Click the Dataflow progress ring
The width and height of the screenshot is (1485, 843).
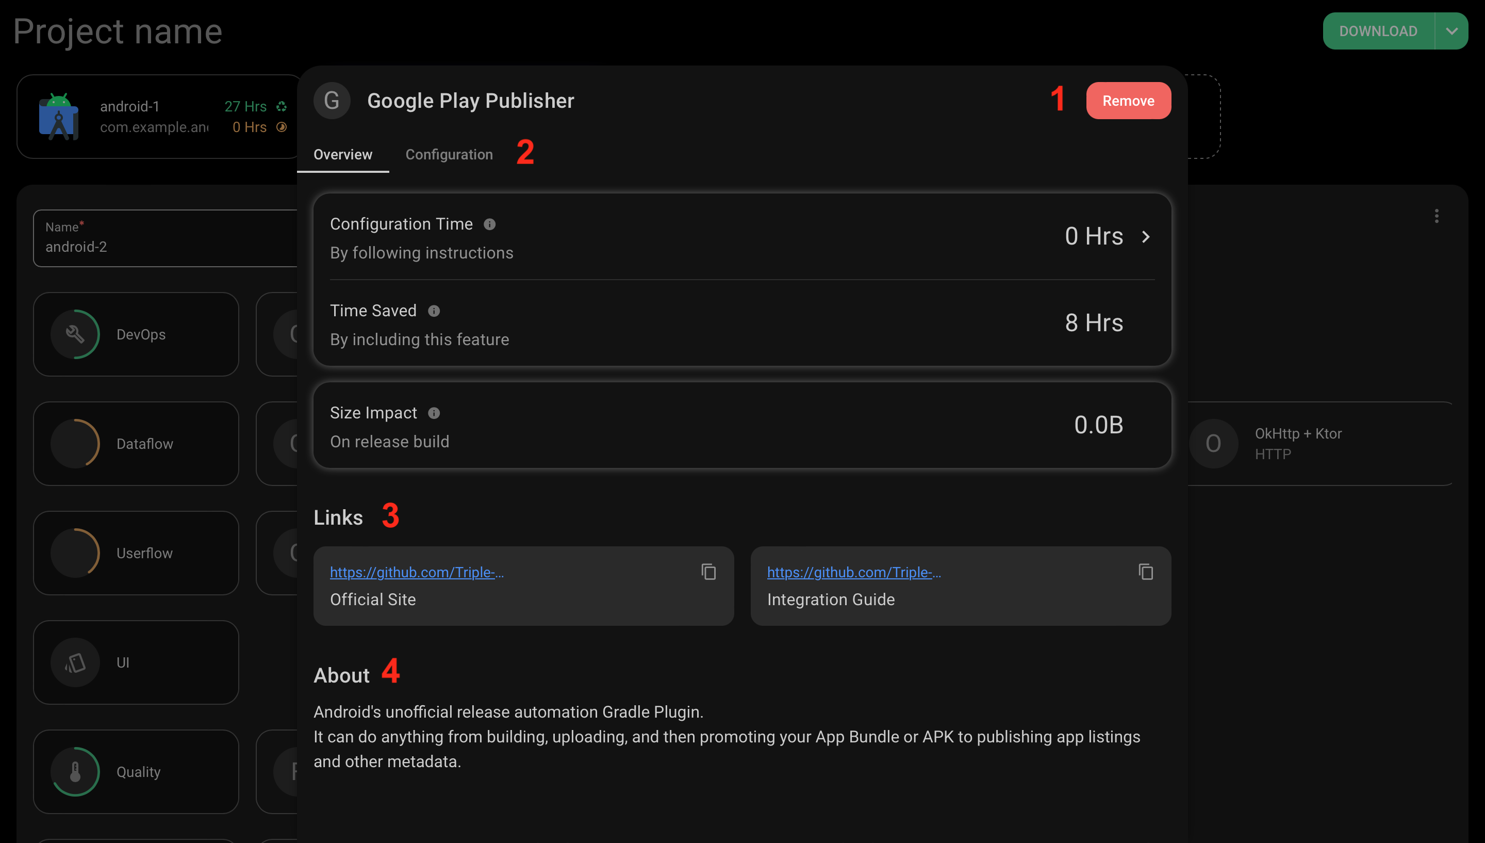(x=75, y=444)
